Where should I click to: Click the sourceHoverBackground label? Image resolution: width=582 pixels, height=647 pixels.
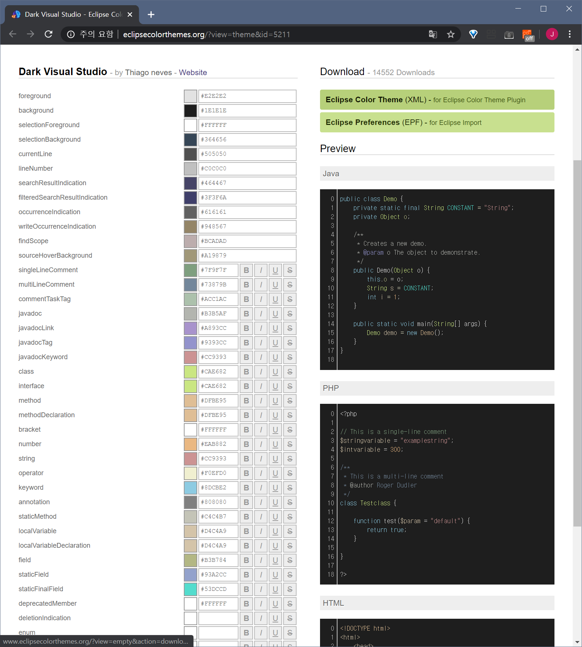click(55, 255)
